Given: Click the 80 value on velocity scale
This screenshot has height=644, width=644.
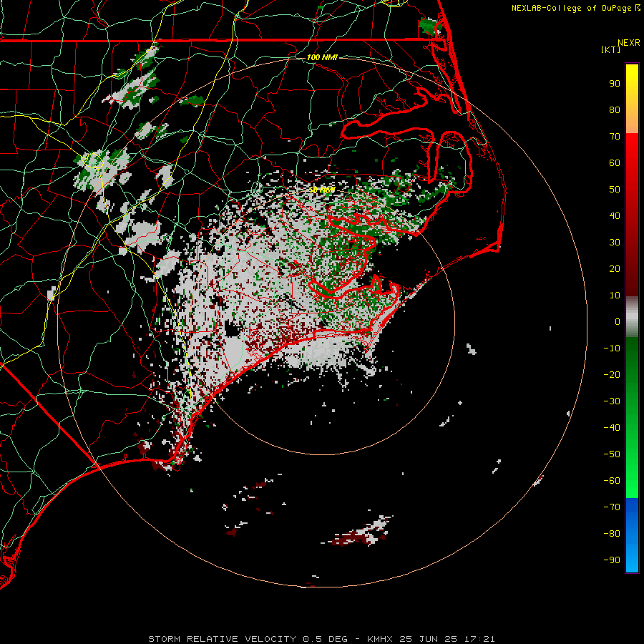Looking at the screenshot, I should [x=615, y=110].
